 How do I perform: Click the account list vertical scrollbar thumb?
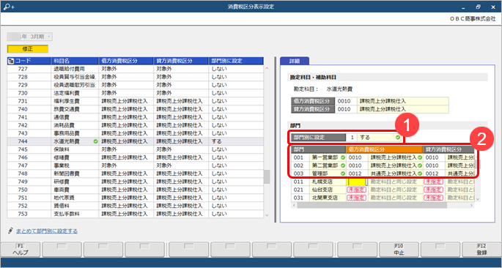click(267, 176)
